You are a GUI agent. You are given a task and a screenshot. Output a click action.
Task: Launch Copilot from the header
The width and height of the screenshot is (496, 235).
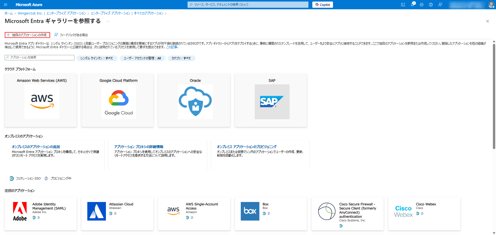click(322, 5)
